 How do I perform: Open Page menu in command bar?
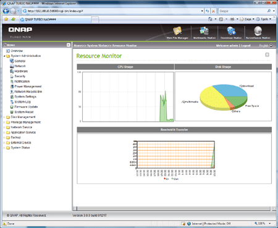[x=247, y=19]
